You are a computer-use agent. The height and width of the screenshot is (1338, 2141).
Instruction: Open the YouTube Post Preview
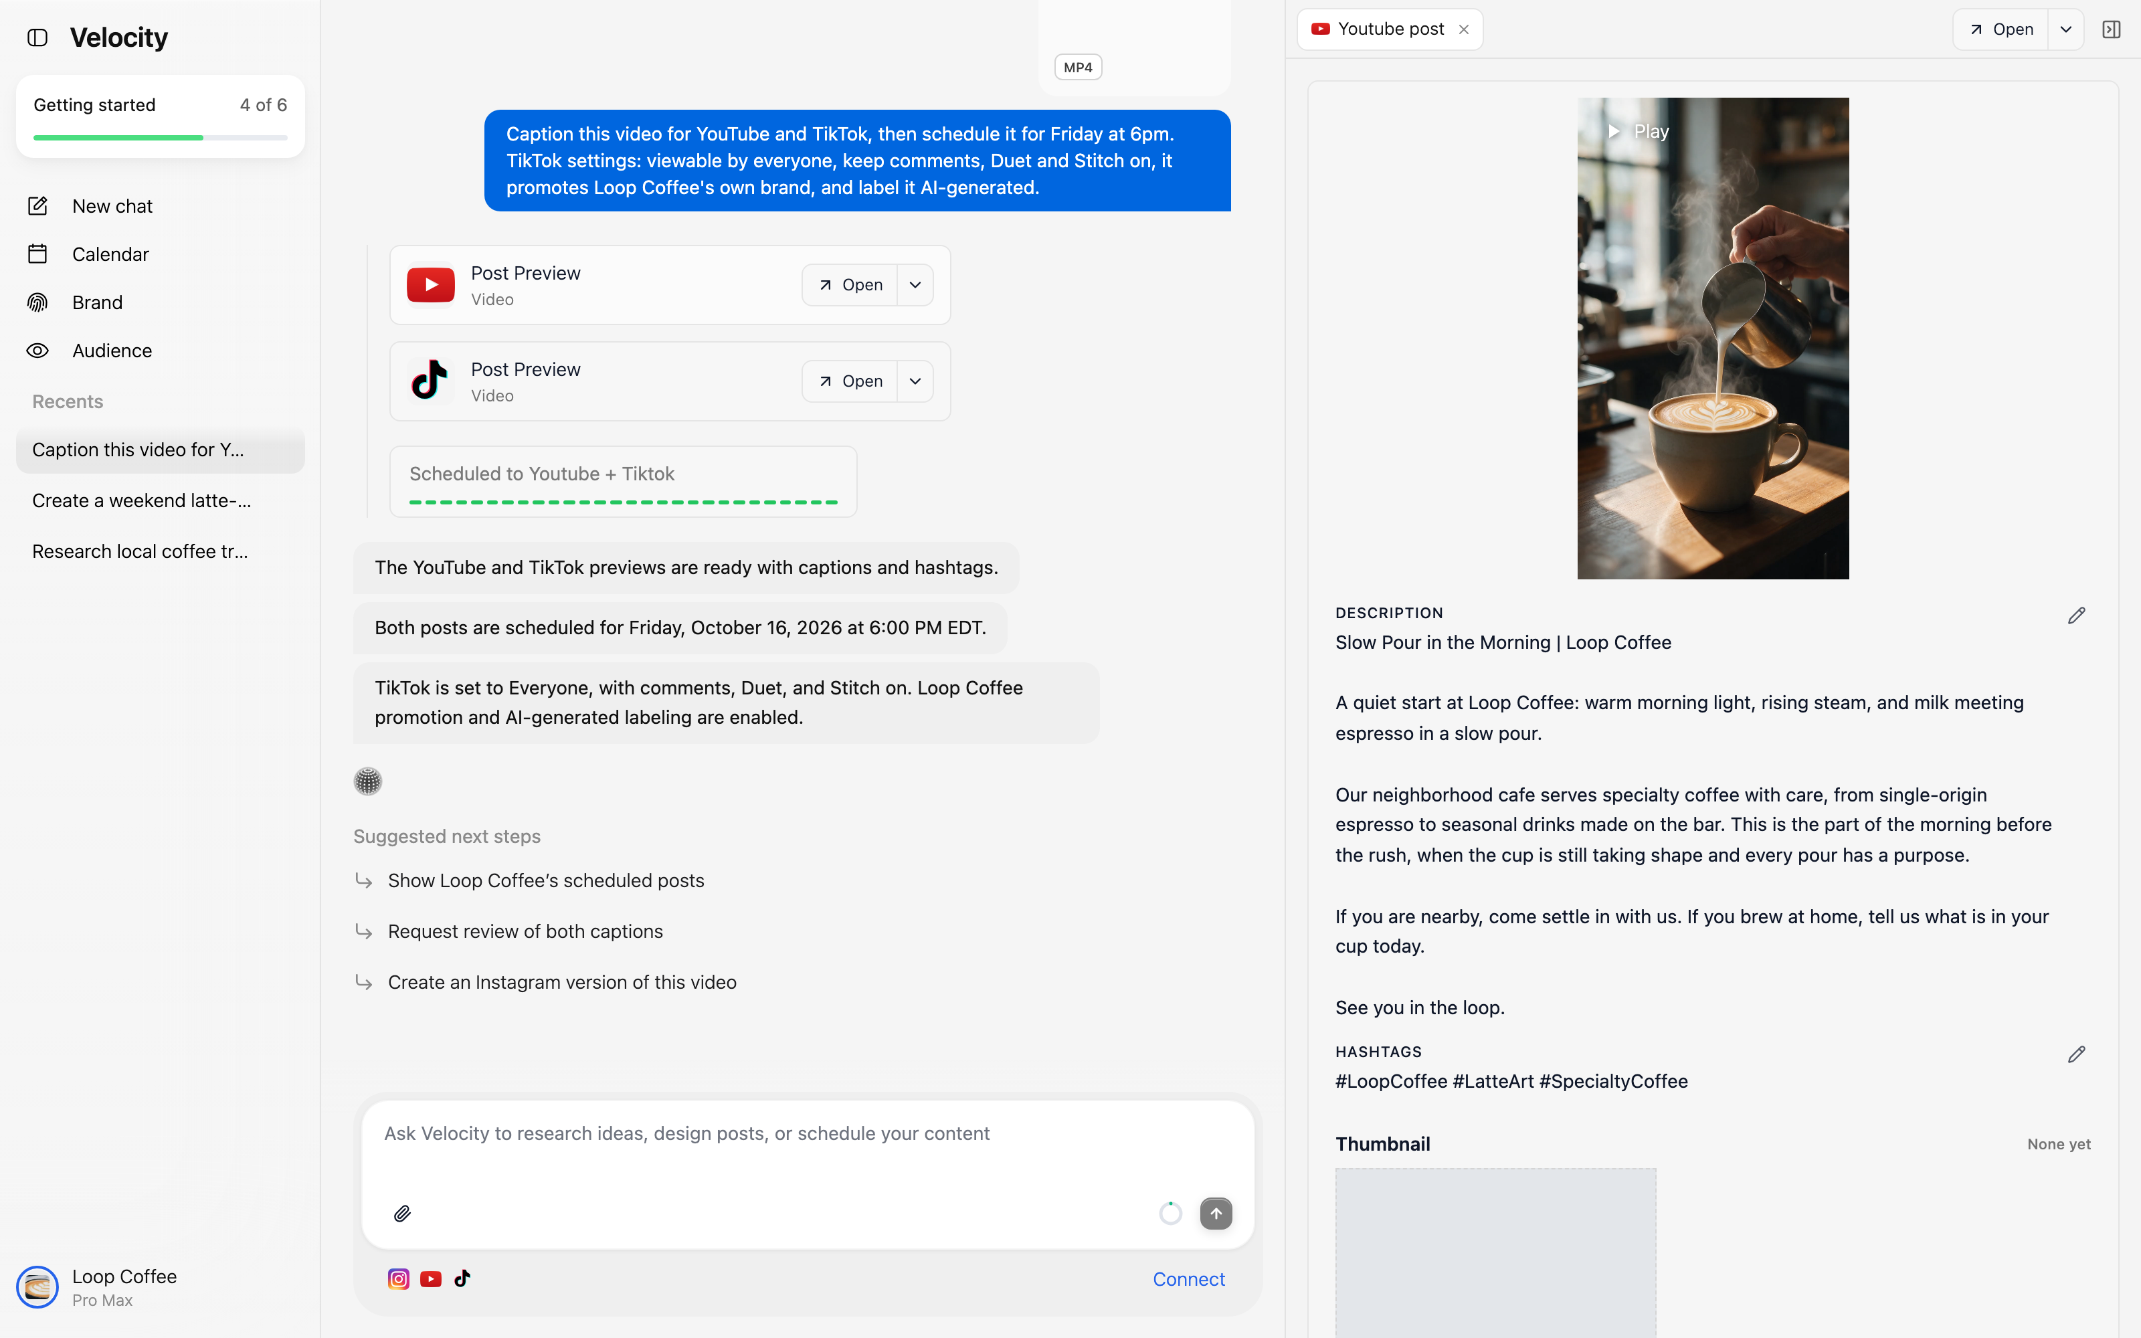(849, 285)
